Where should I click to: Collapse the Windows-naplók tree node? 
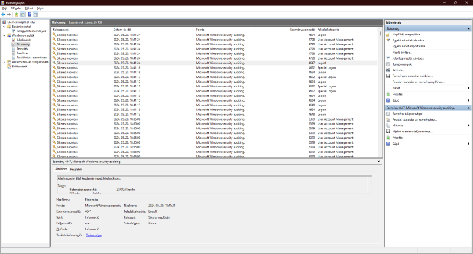pyautogui.click(x=4, y=35)
